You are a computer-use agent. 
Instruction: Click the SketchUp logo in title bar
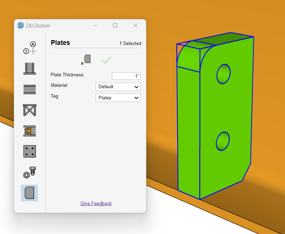[20, 25]
